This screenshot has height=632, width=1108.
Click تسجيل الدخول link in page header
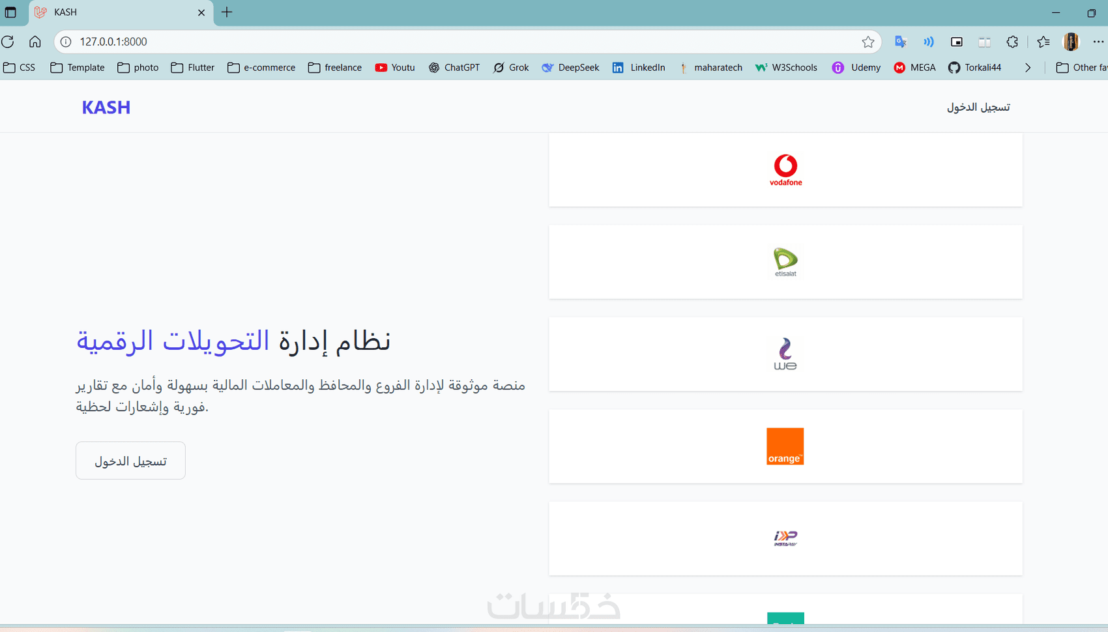click(978, 108)
